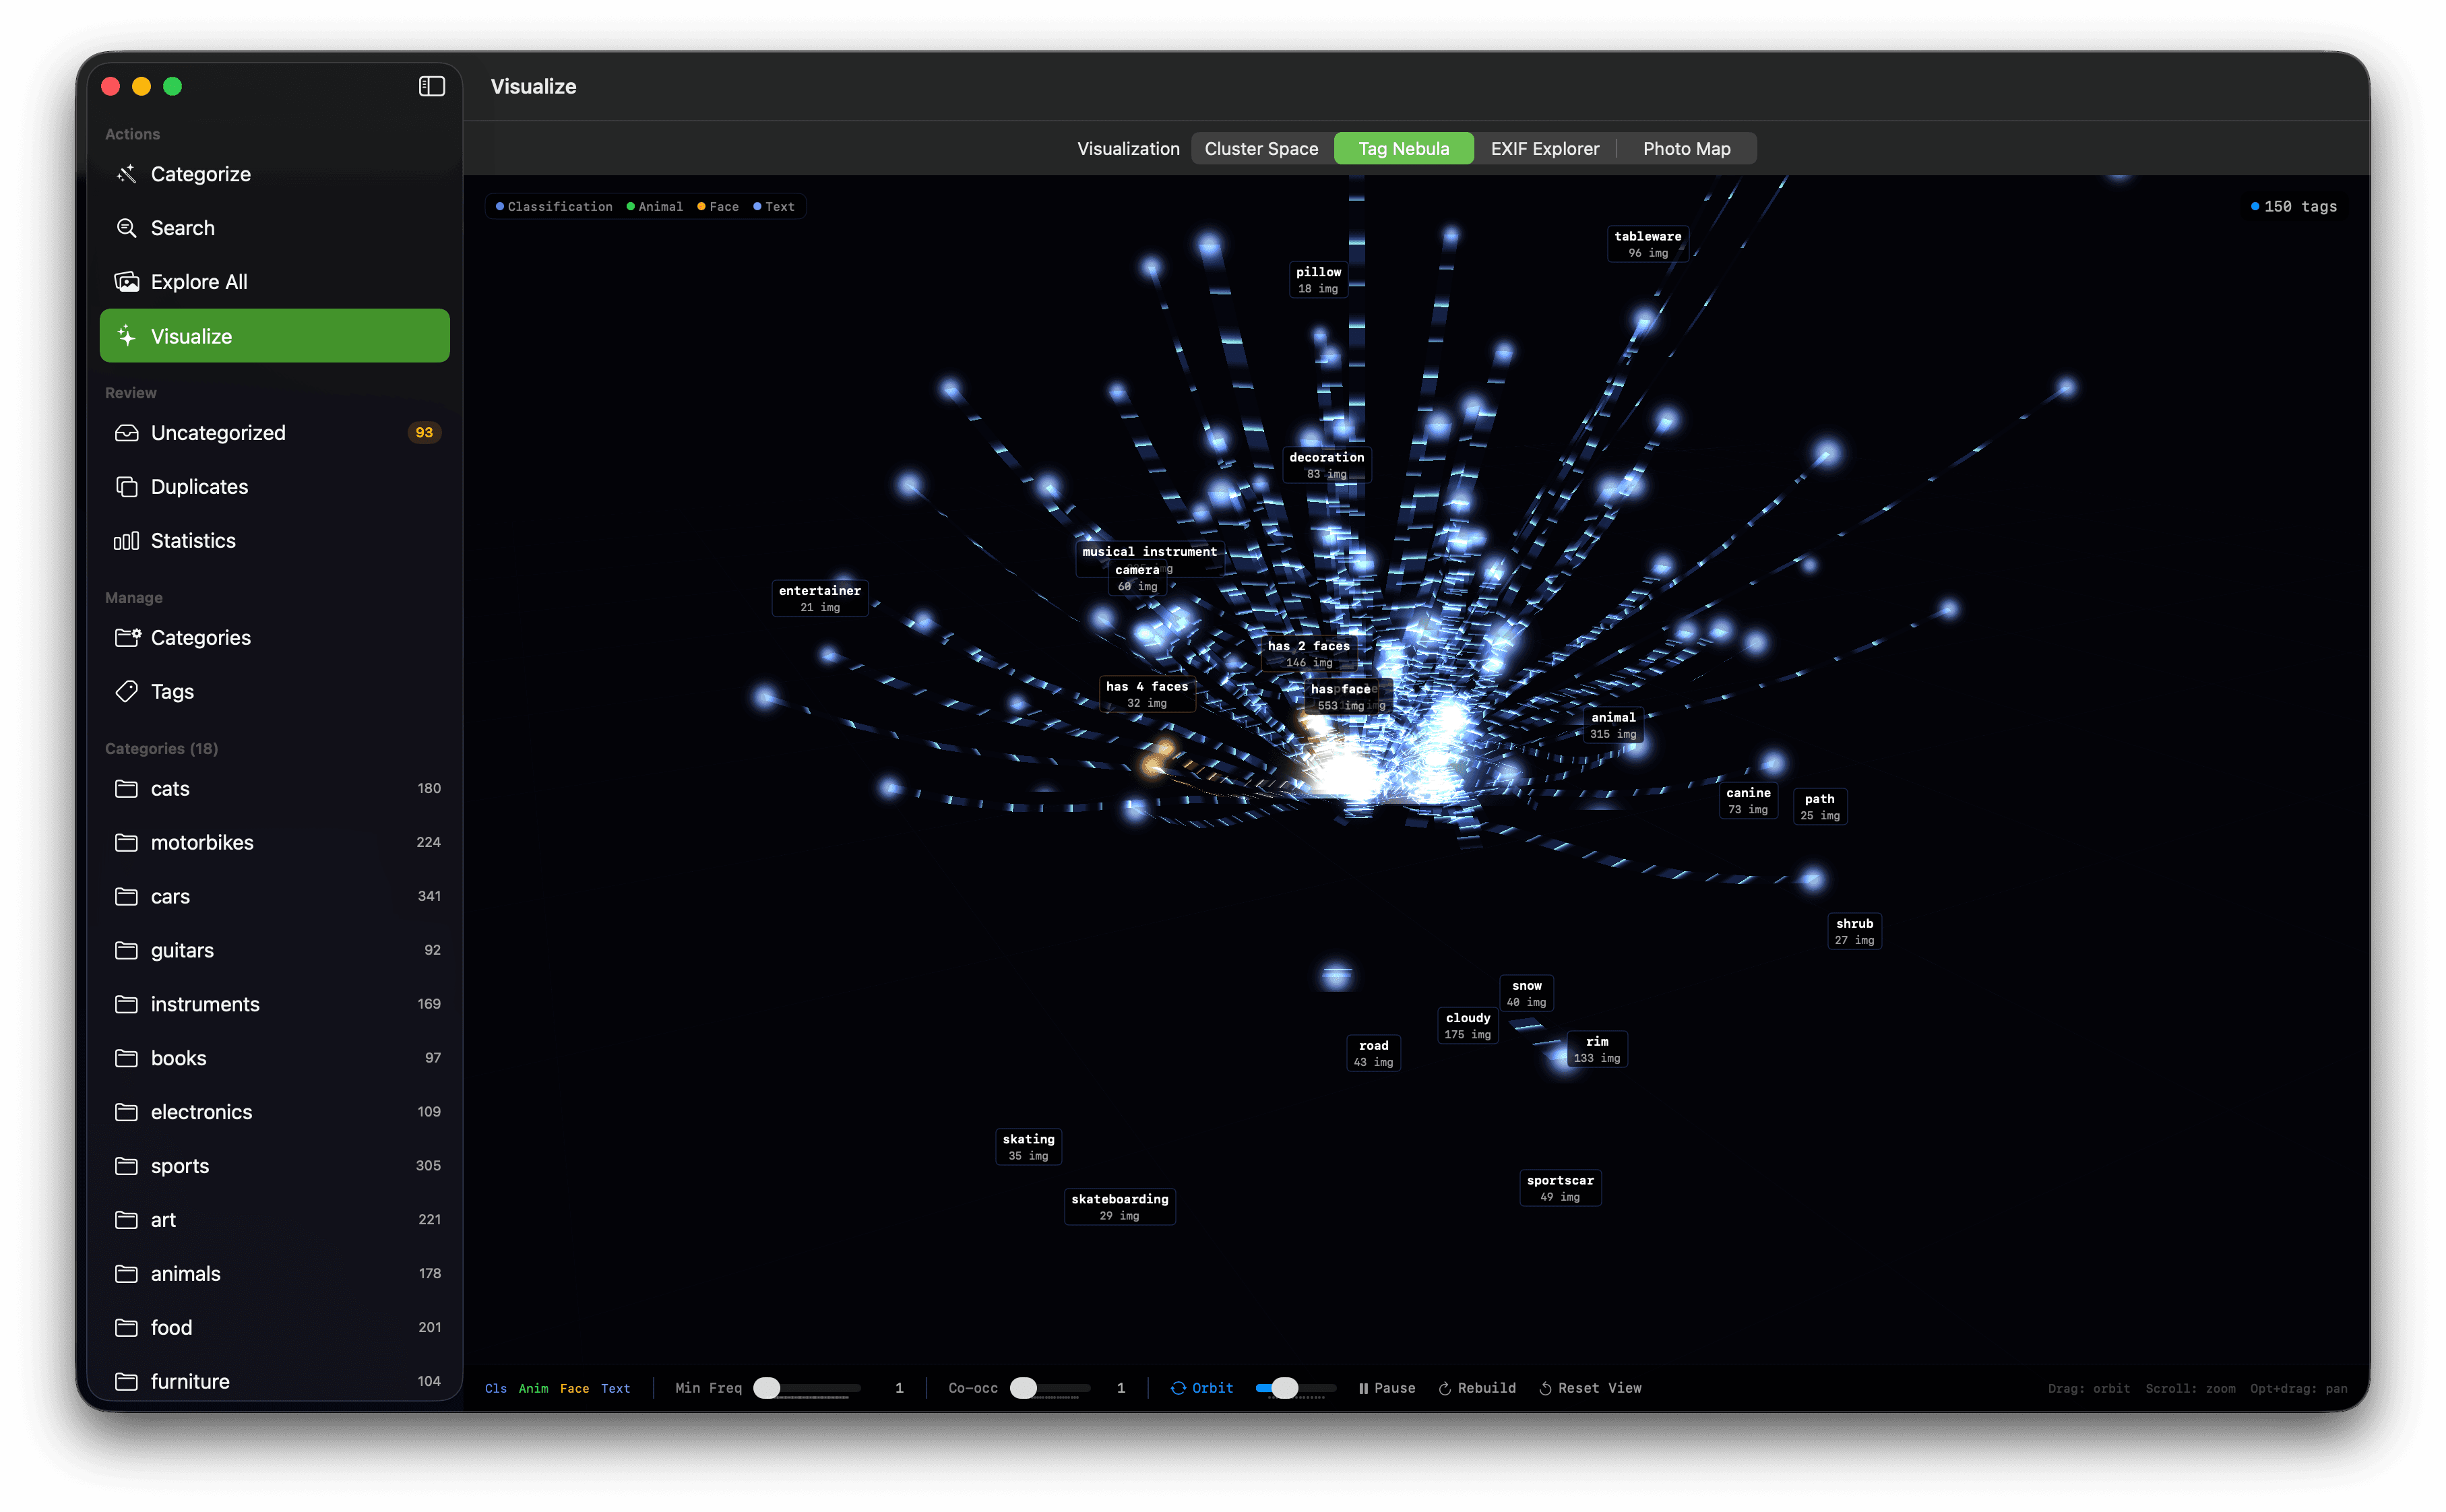Select the cloudy tag label
Viewport: 2446px width, 1512px height.
pos(1467,1026)
